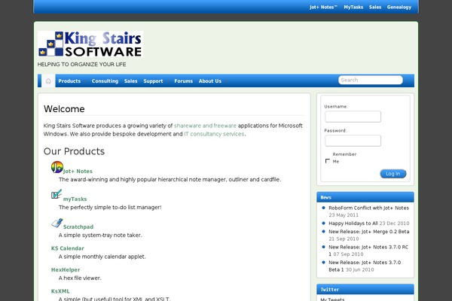The image size is (452, 301).
Task: Open the KS Calendar product link
Action: coord(68,248)
